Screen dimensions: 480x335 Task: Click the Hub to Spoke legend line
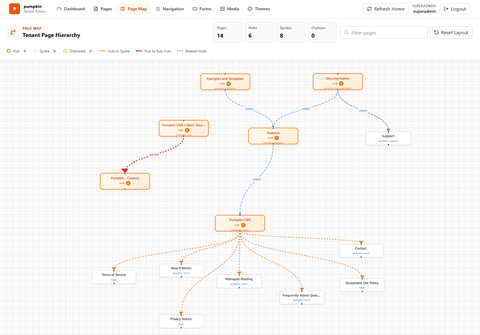pos(115,51)
